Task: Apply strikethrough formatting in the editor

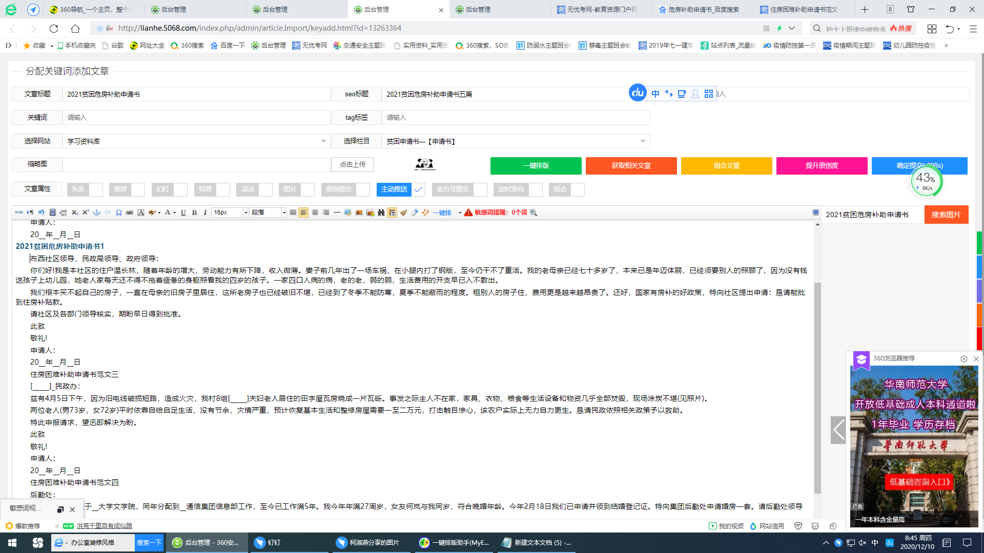Action: [x=129, y=212]
